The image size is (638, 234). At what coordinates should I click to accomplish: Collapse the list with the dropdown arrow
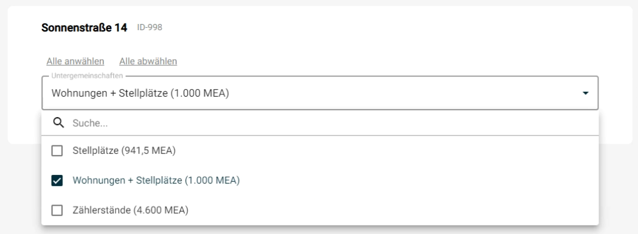[585, 93]
